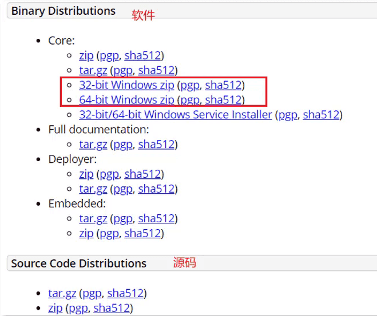Open sha512 checksum for source code zip
The height and width of the screenshot is (316, 377).
[x=112, y=309]
